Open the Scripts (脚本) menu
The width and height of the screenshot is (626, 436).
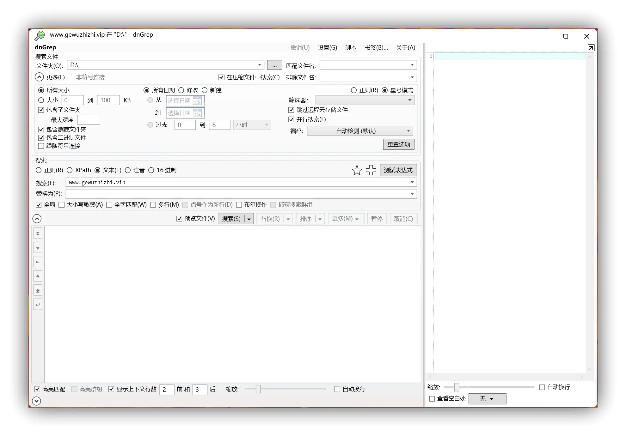[x=351, y=48]
